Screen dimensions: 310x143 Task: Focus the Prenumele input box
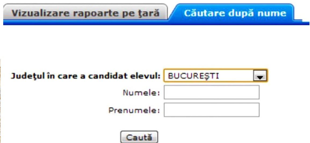tap(211, 110)
